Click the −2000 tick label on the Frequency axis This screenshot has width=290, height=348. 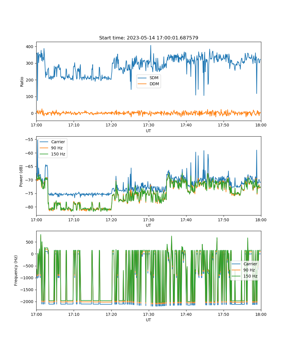[27, 302]
